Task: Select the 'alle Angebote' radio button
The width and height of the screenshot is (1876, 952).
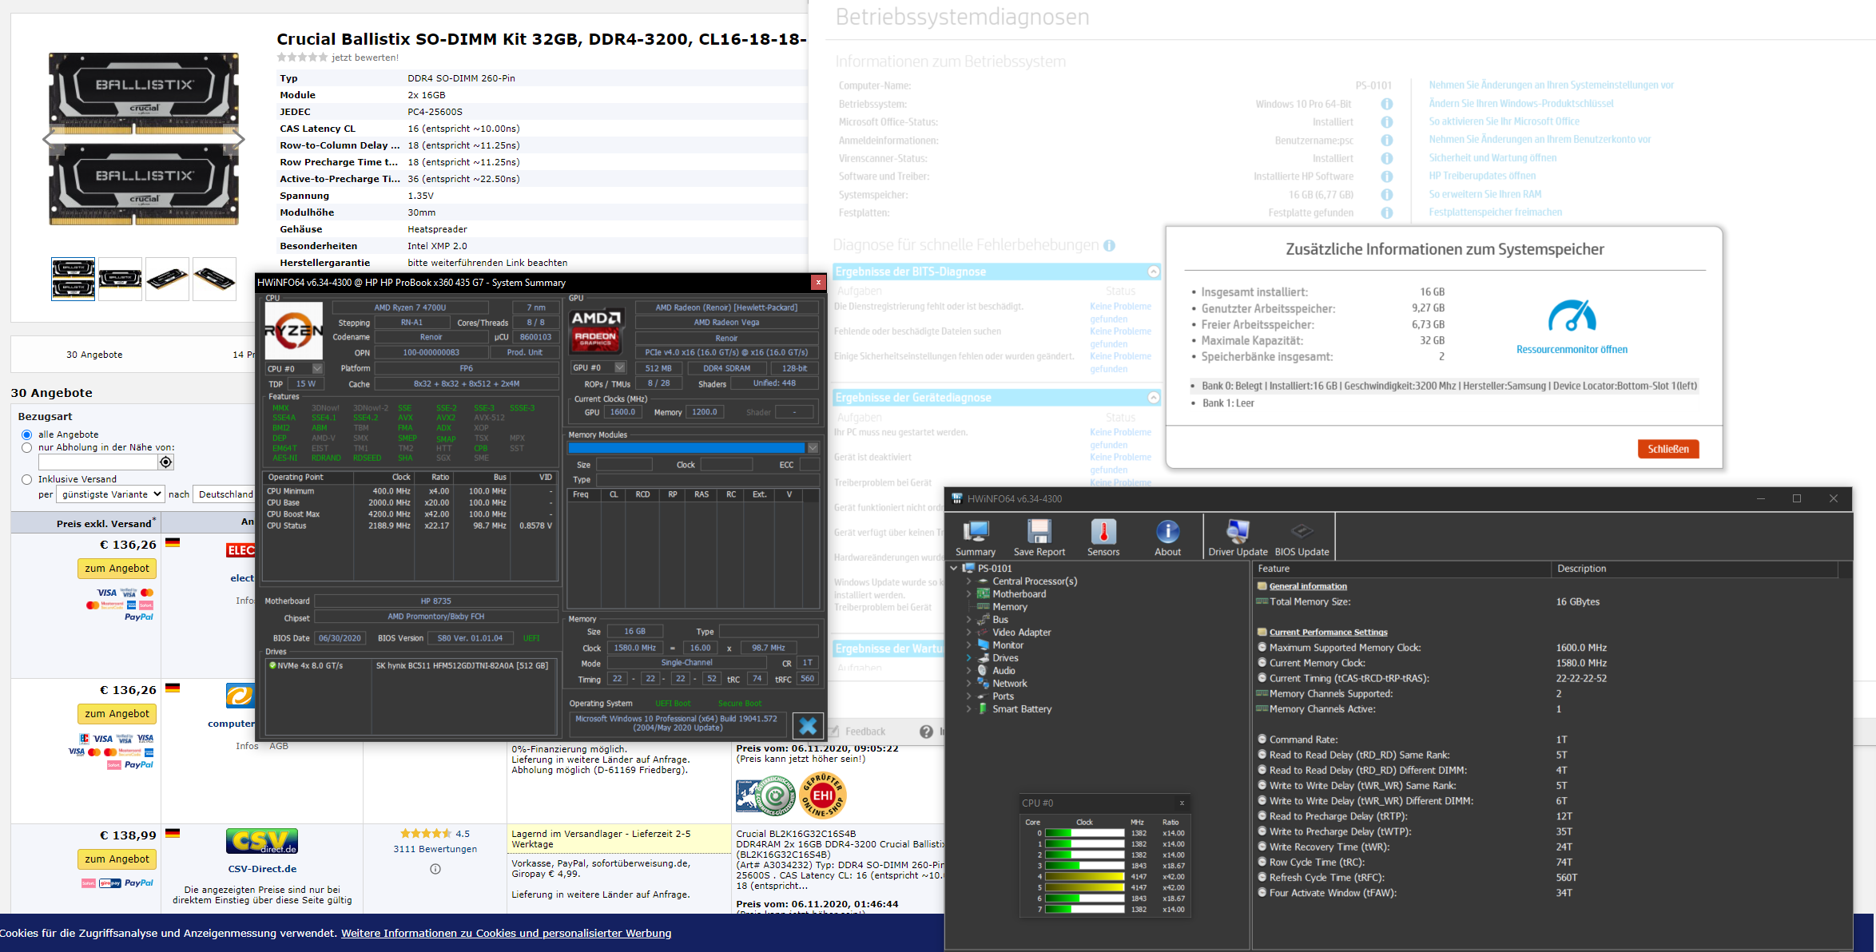Action: 27,434
